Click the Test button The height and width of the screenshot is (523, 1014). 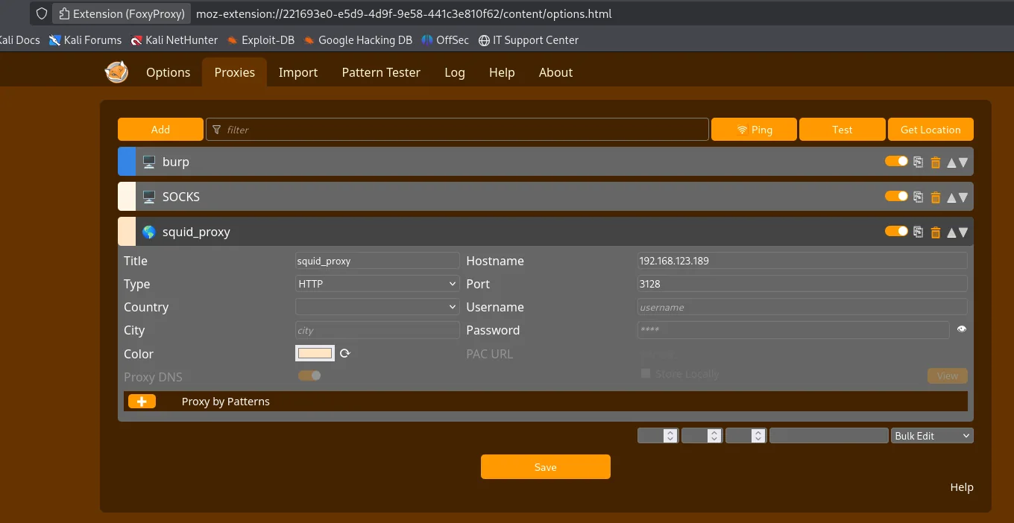[x=843, y=129]
